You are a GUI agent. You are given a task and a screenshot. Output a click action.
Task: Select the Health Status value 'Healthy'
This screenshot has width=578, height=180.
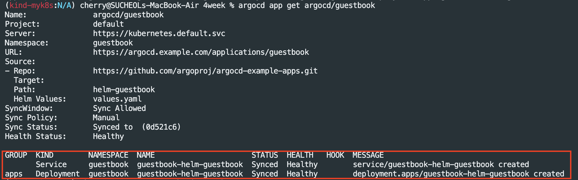point(108,137)
